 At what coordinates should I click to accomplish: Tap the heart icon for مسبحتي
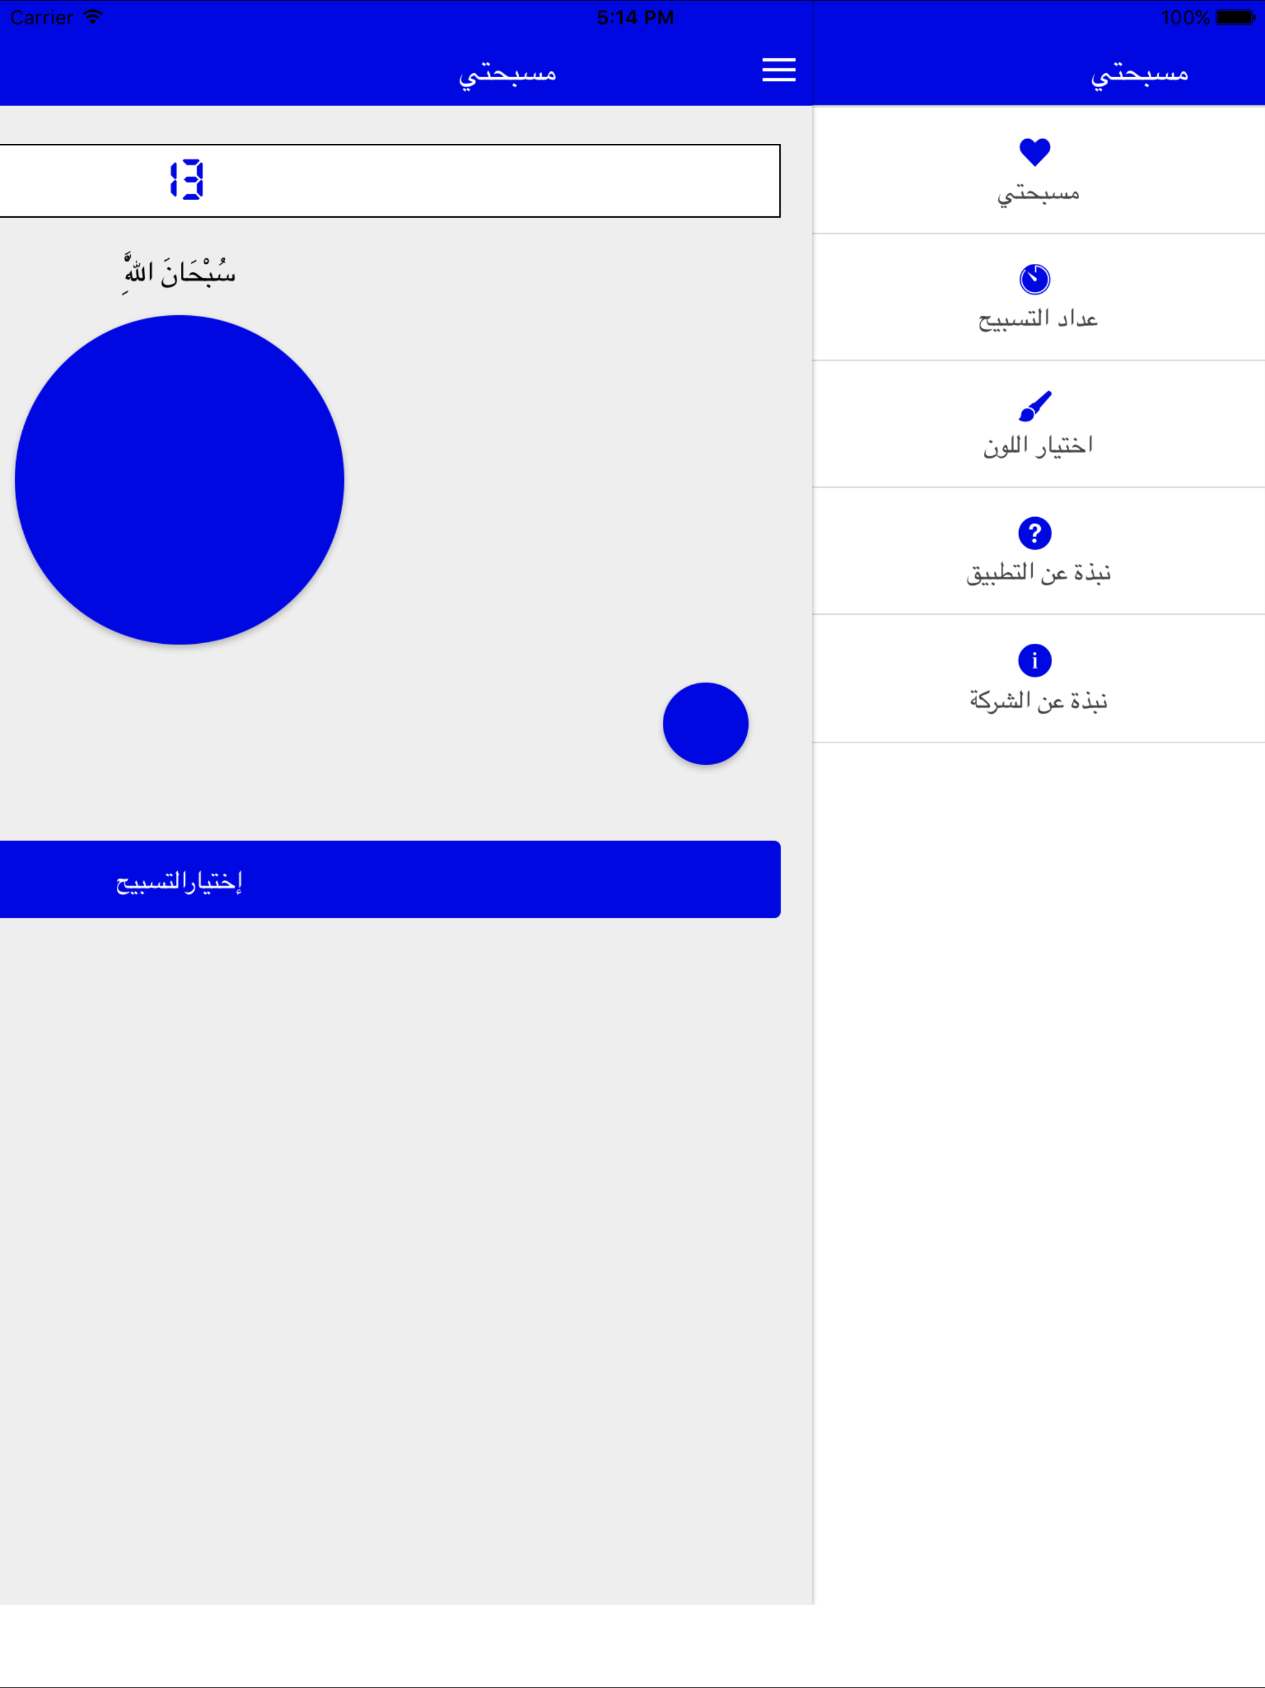(1035, 152)
